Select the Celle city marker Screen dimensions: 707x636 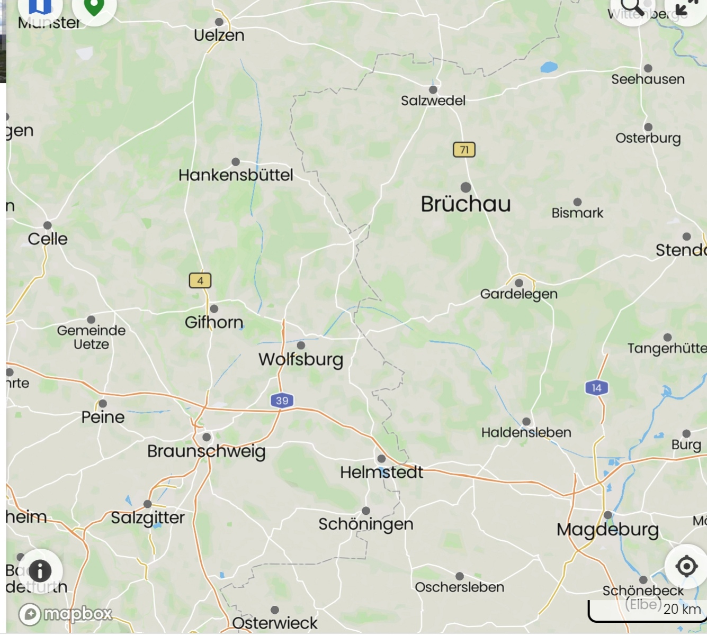[x=48, y=225]
